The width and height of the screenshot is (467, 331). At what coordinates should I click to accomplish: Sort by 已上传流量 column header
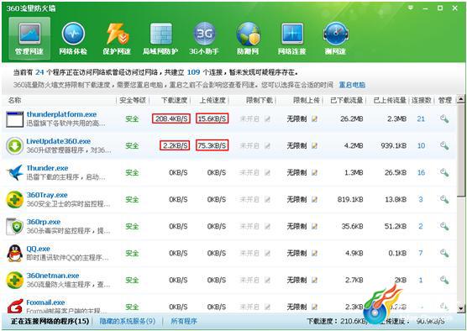tap(390, 101)
